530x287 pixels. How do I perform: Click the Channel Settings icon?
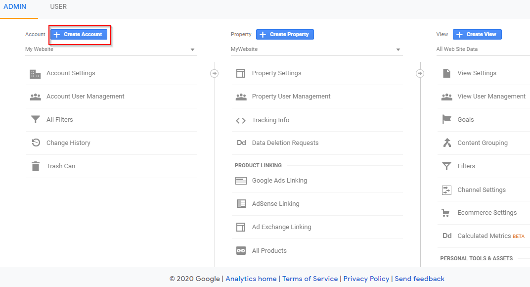click(446, 190)
